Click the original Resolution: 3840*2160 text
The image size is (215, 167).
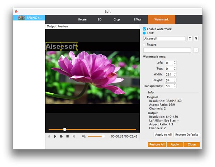click(165, 101)
